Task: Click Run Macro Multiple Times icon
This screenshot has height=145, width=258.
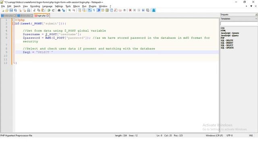Action: coord(144,10)
